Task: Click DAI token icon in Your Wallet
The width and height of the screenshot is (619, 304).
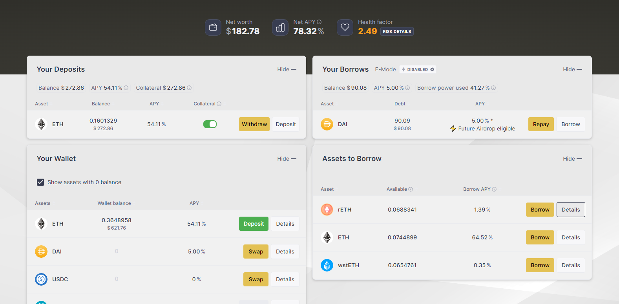Action: pos(41,252)
